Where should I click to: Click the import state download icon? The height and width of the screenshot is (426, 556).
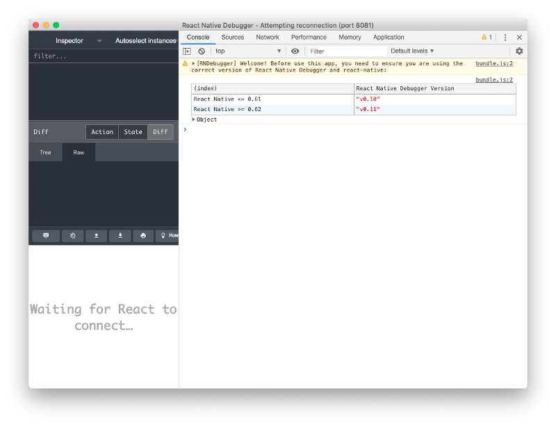point(120,236)
